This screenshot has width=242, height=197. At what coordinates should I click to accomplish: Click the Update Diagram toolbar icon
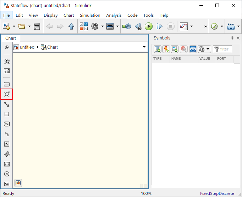click(127, 26)
